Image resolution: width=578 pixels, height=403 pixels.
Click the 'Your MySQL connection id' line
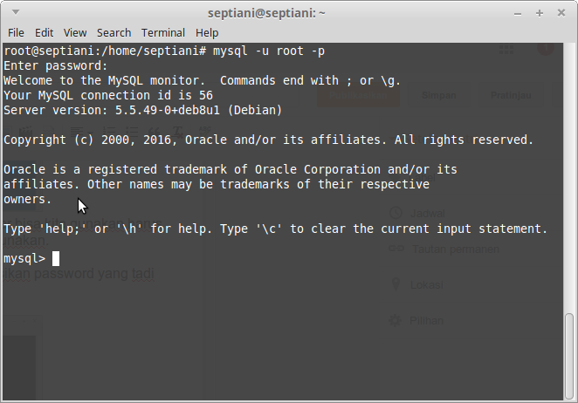pyautogui.click(x=108, y=95)
